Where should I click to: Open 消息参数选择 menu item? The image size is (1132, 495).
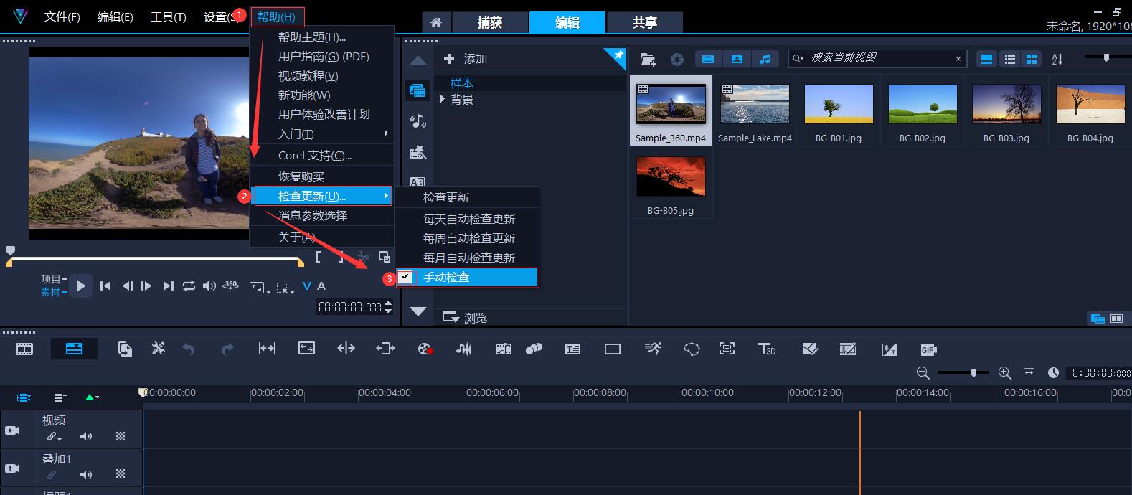point(321,215)
